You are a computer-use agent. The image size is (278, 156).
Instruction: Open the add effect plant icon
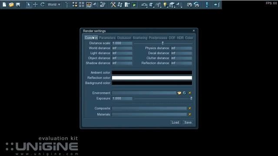[158, 5]
